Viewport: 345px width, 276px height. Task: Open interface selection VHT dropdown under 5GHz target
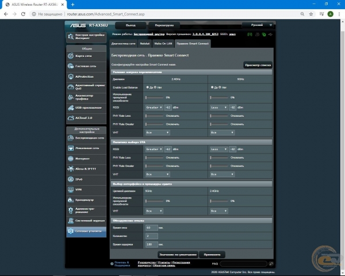click(x=154, y=211)
